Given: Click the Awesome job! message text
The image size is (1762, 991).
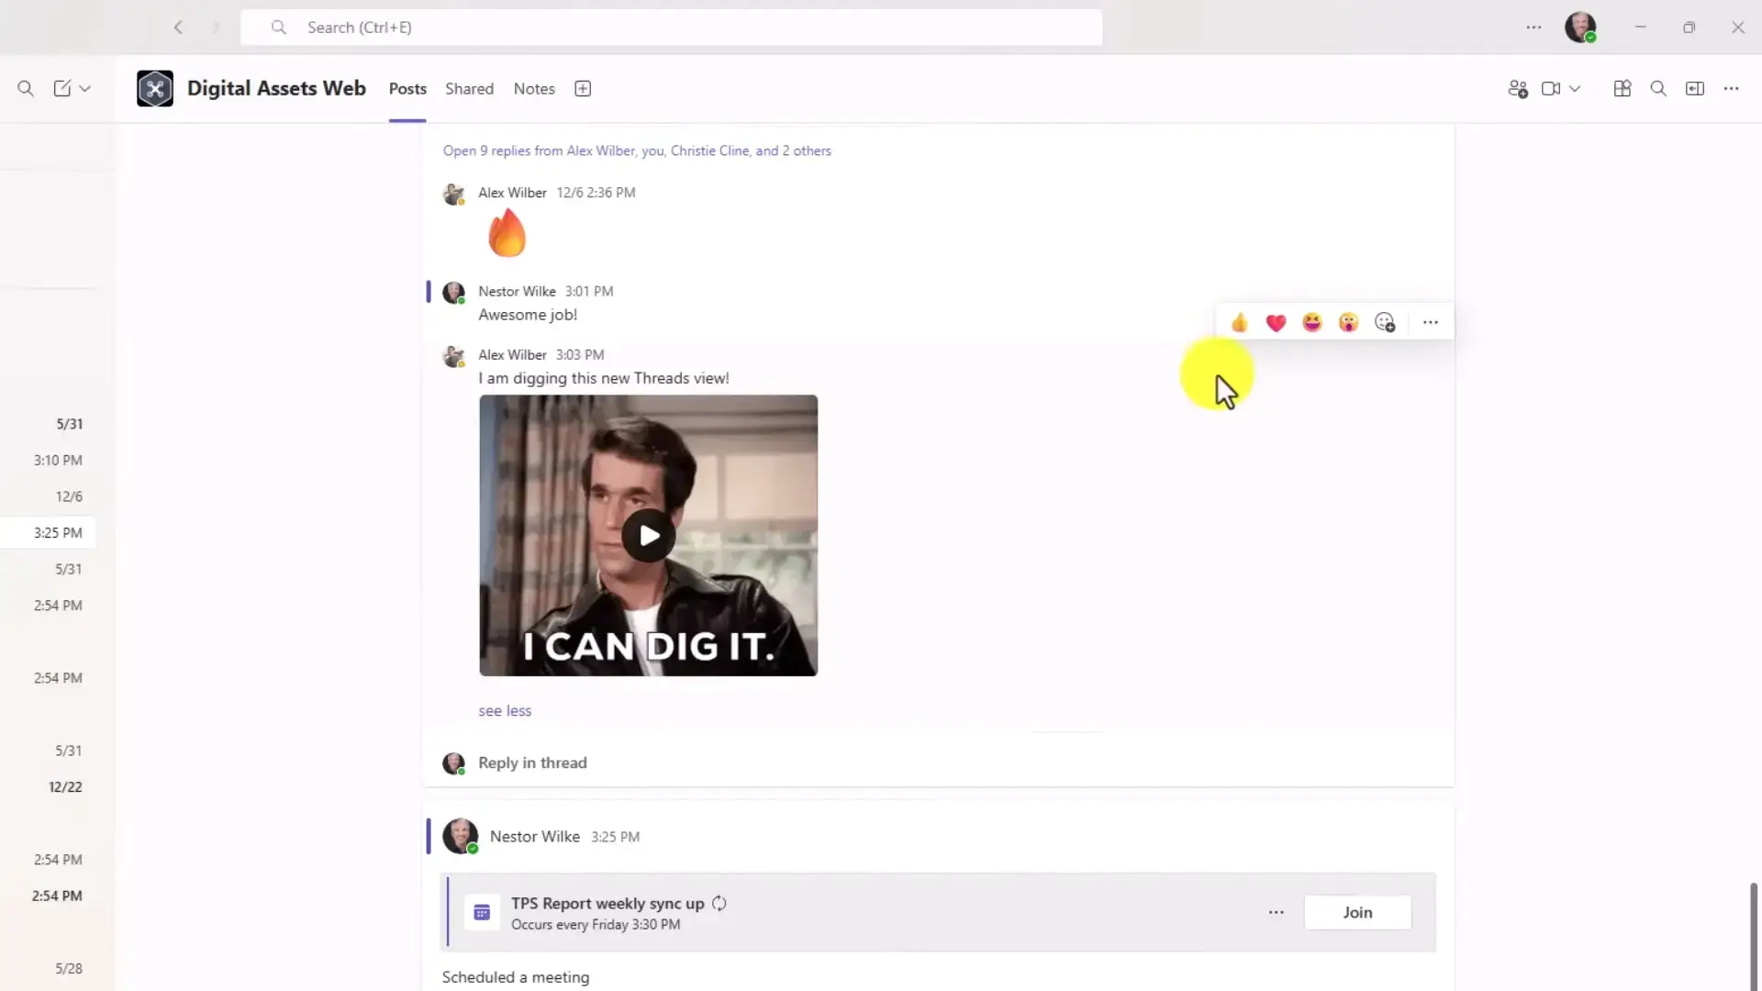Looking at the screenshot, I should 528,315.
